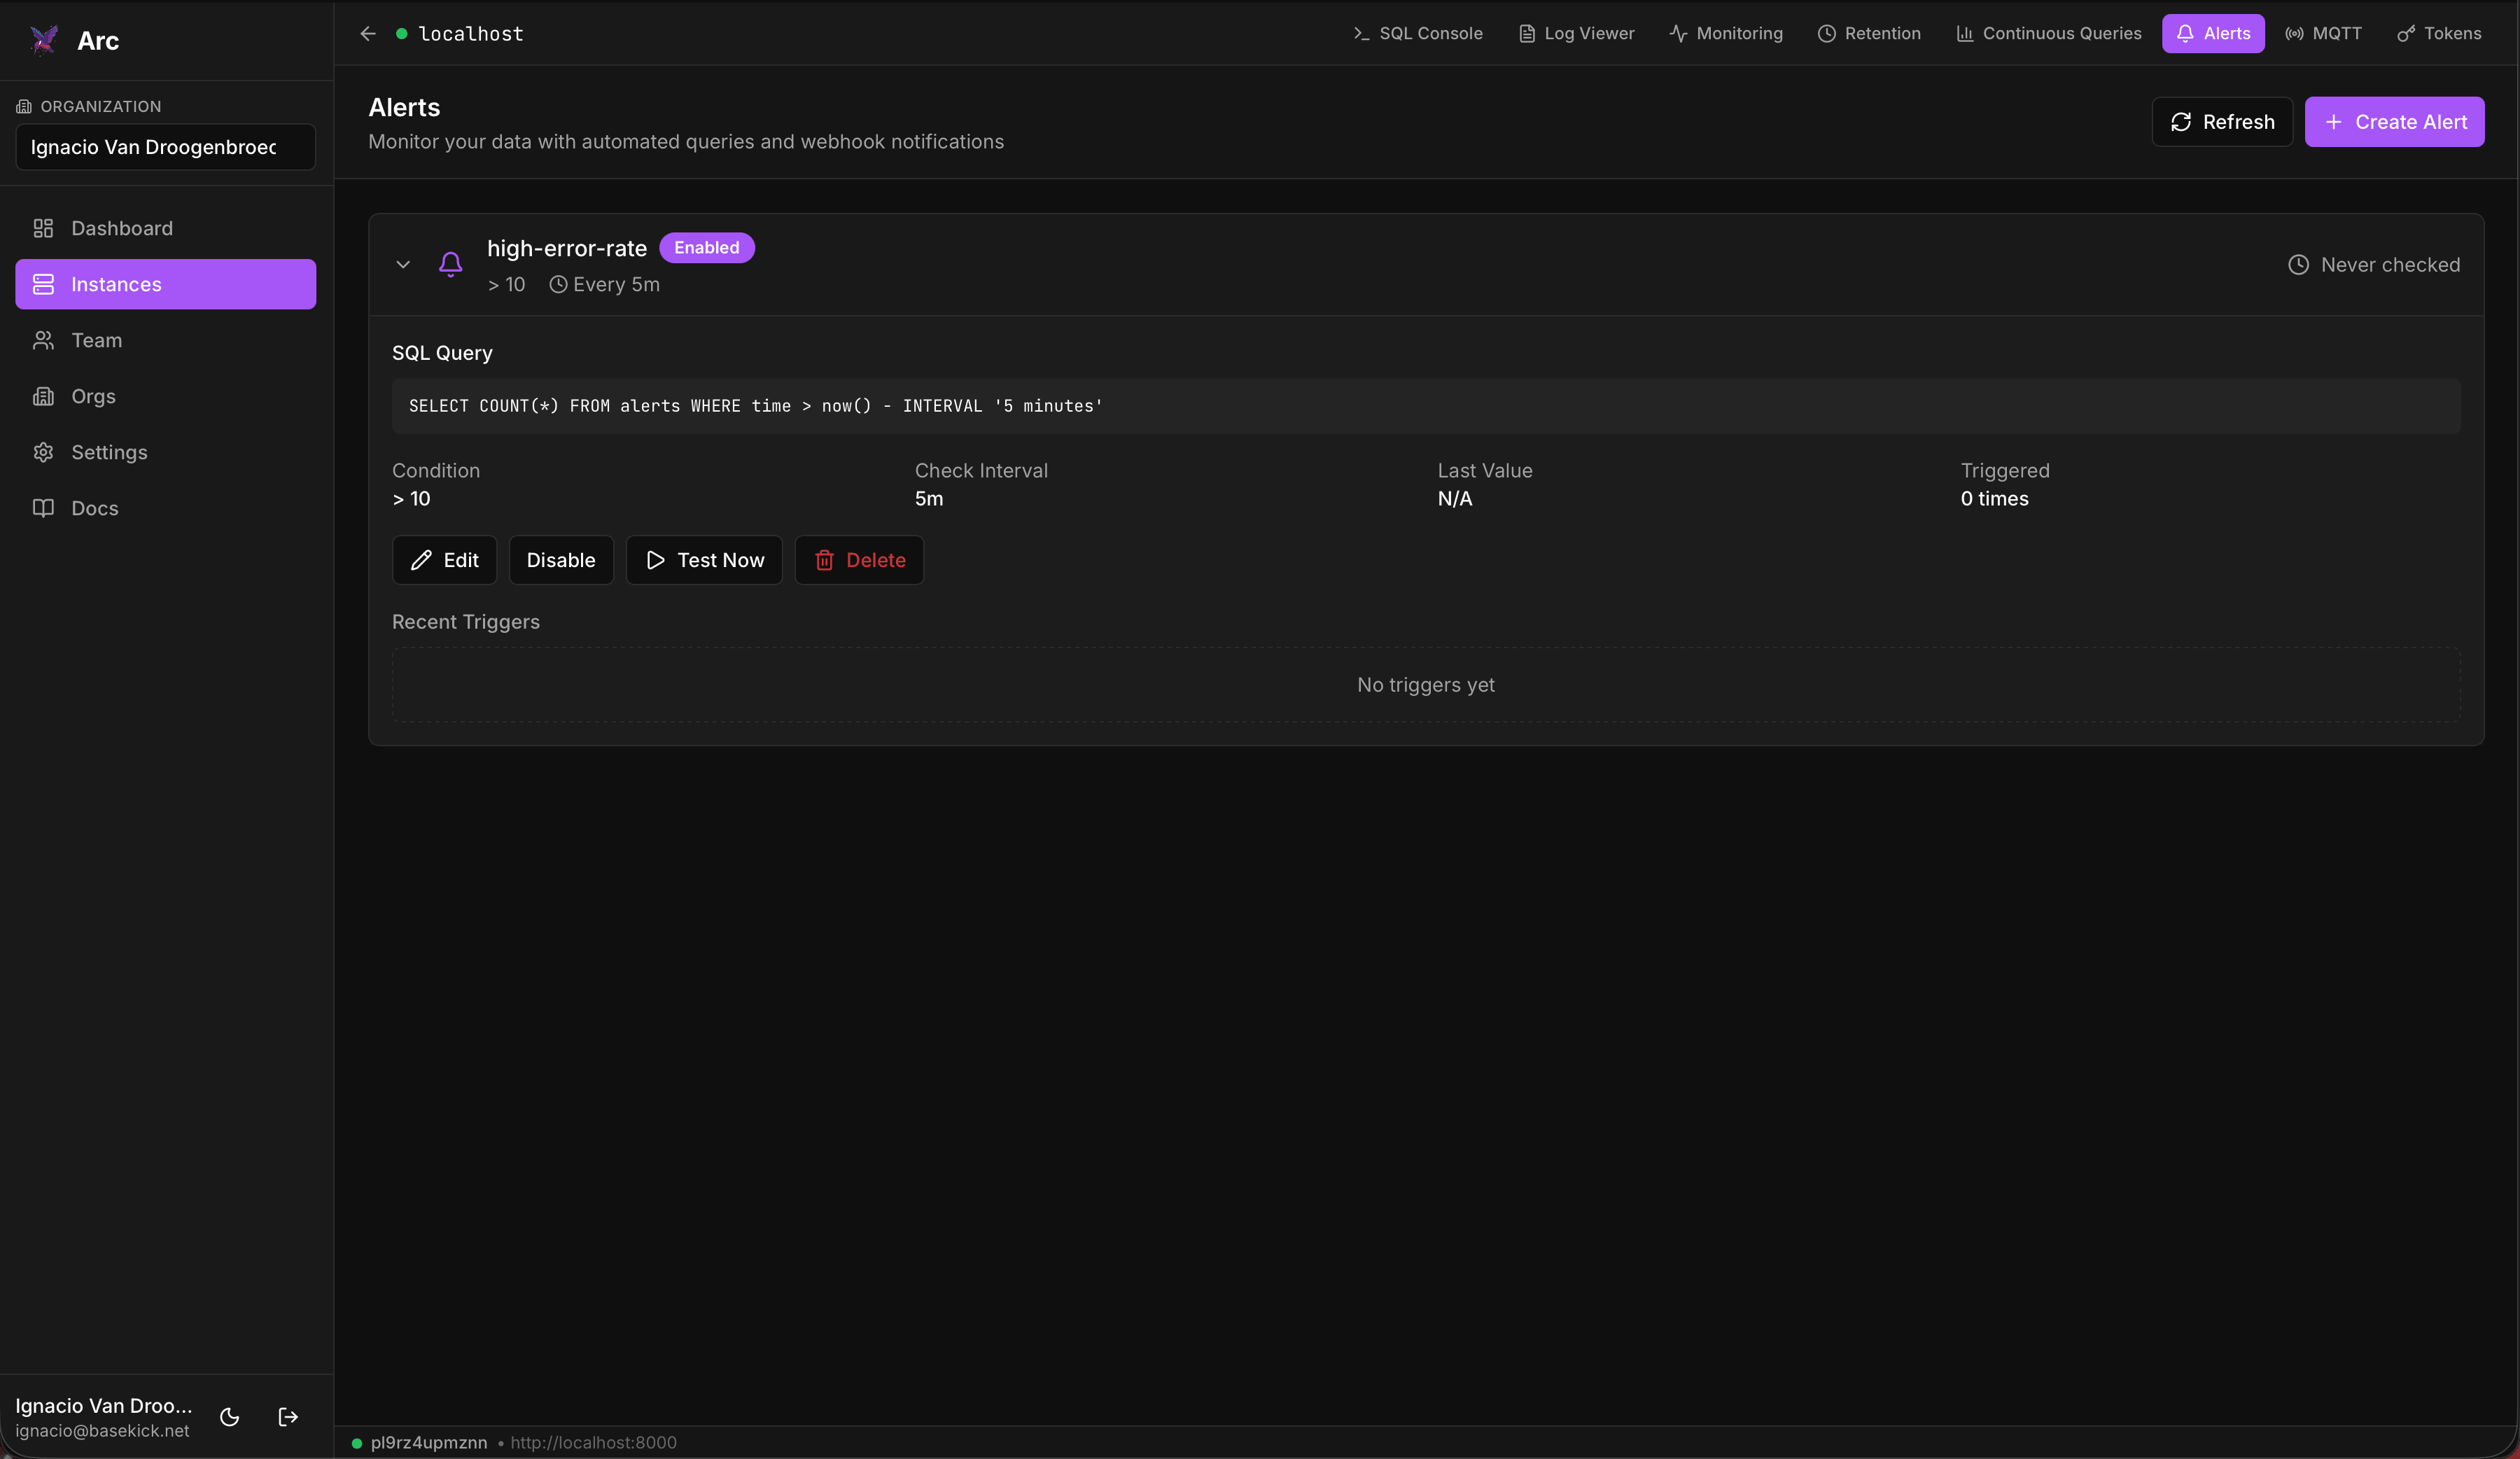
Task: Click the Continuous Queries chart icon
Action: click(1964, 34)
